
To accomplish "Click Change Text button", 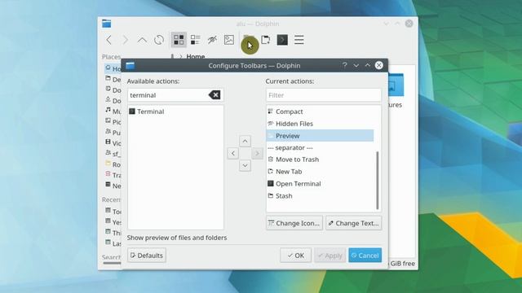I will (354, 223).
